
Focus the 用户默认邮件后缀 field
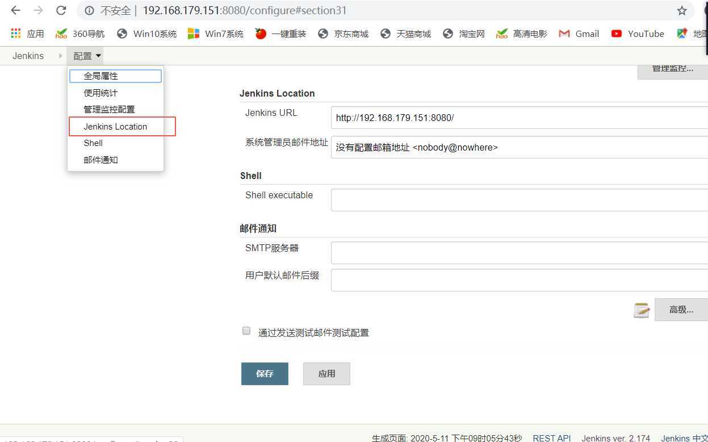[520, 280]
